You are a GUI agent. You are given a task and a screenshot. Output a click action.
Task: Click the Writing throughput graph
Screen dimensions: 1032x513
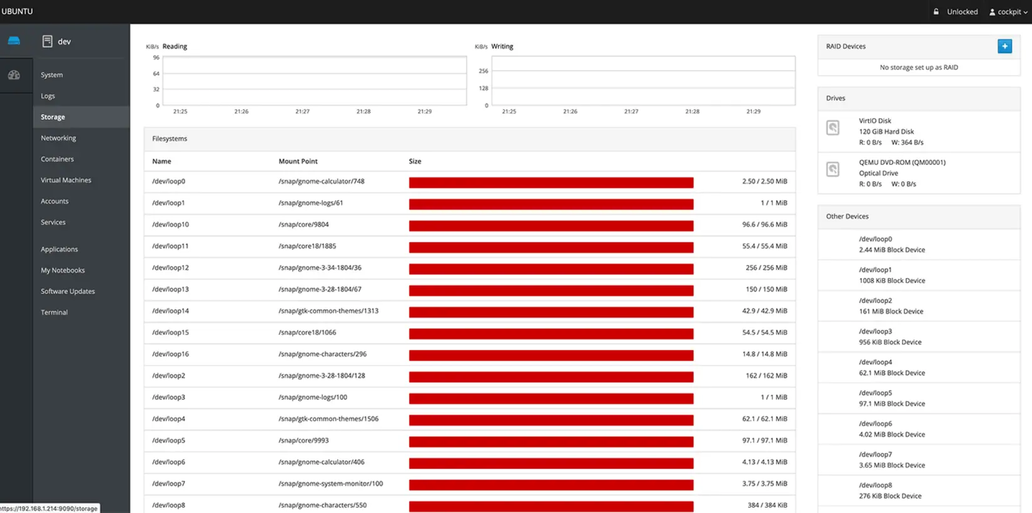click(643, 81)
